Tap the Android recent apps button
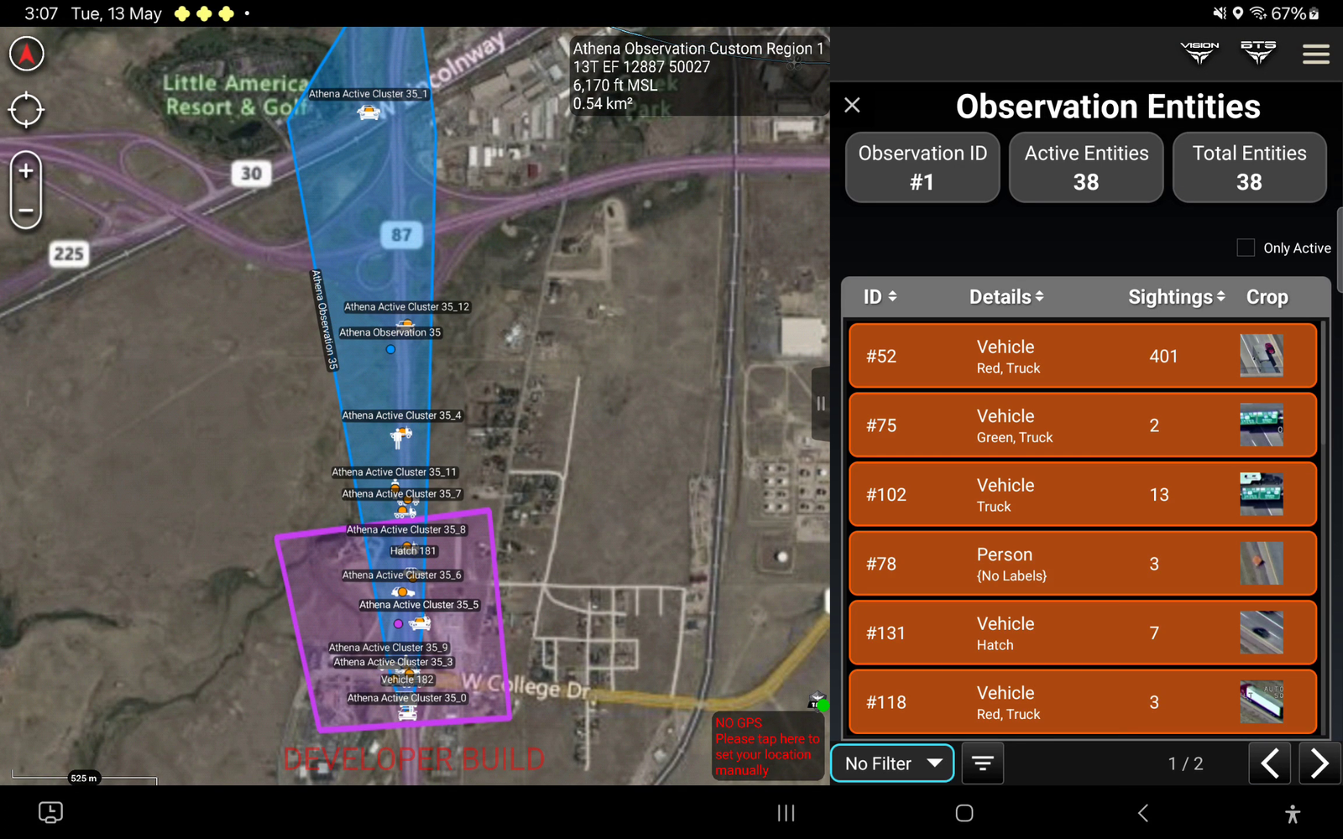The height and width of the screenshot is (839, 1343). click(x=786, y=812)
